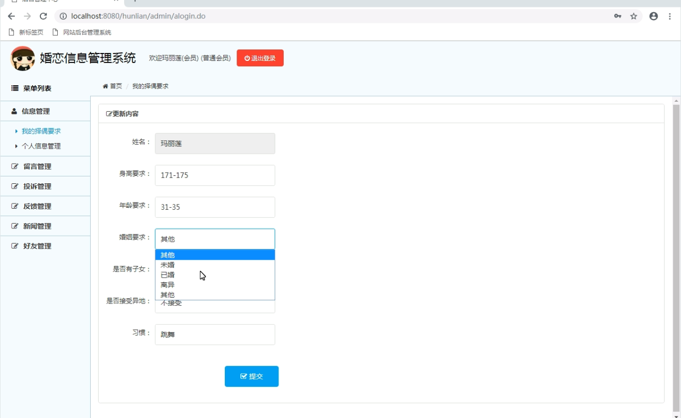The width and height of the screenshot is (681, 418).
Task: Open the 新标签页 bookmark
Action: click(x=26, y=32)
